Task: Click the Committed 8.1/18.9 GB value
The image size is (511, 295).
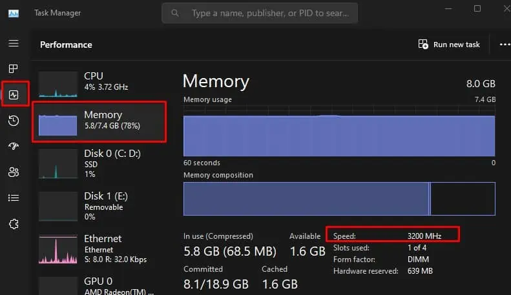Action: [216, 284]
